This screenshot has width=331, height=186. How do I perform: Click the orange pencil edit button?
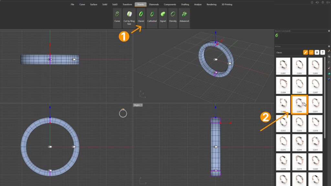point(305,52)
